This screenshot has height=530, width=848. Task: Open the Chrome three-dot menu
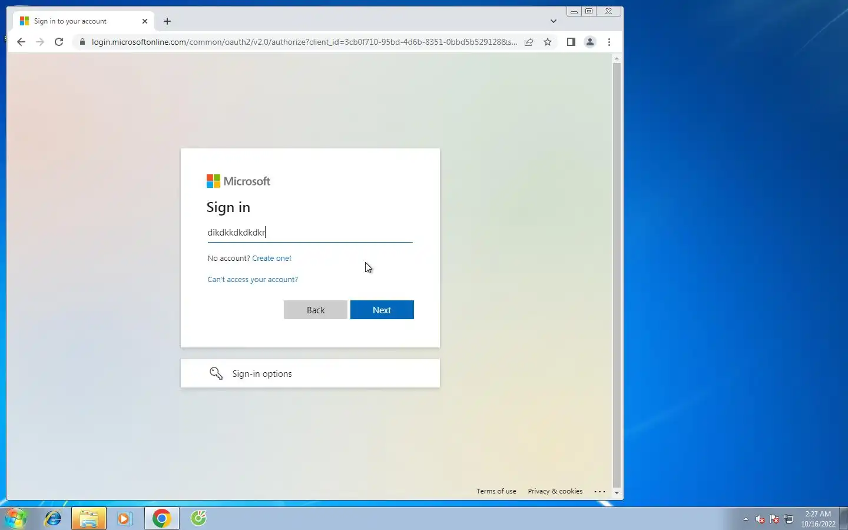609,42
